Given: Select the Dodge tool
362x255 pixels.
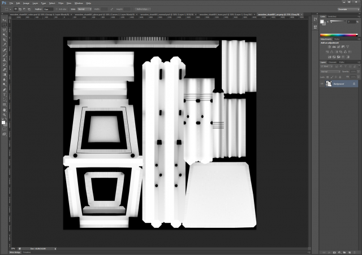Looking at the screenshot, I should pyautogui.click(x=4, y=85).
